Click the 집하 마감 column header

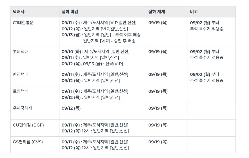[x=70, y=12]
